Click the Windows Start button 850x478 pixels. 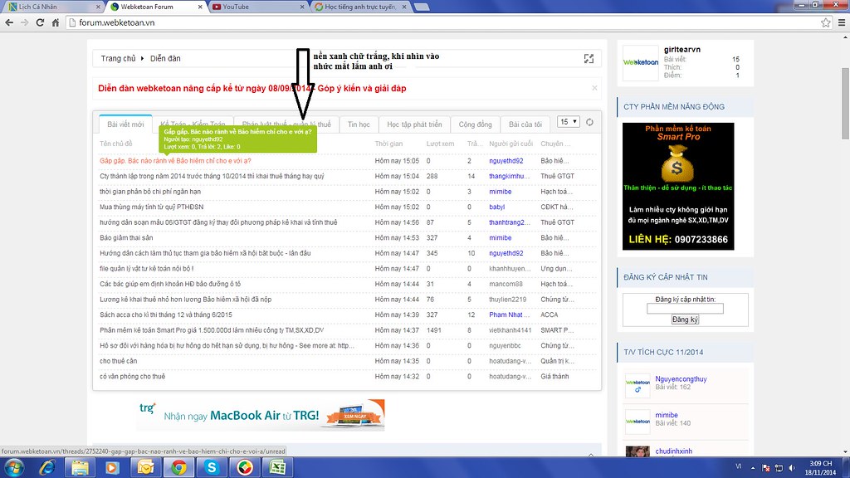14,466
